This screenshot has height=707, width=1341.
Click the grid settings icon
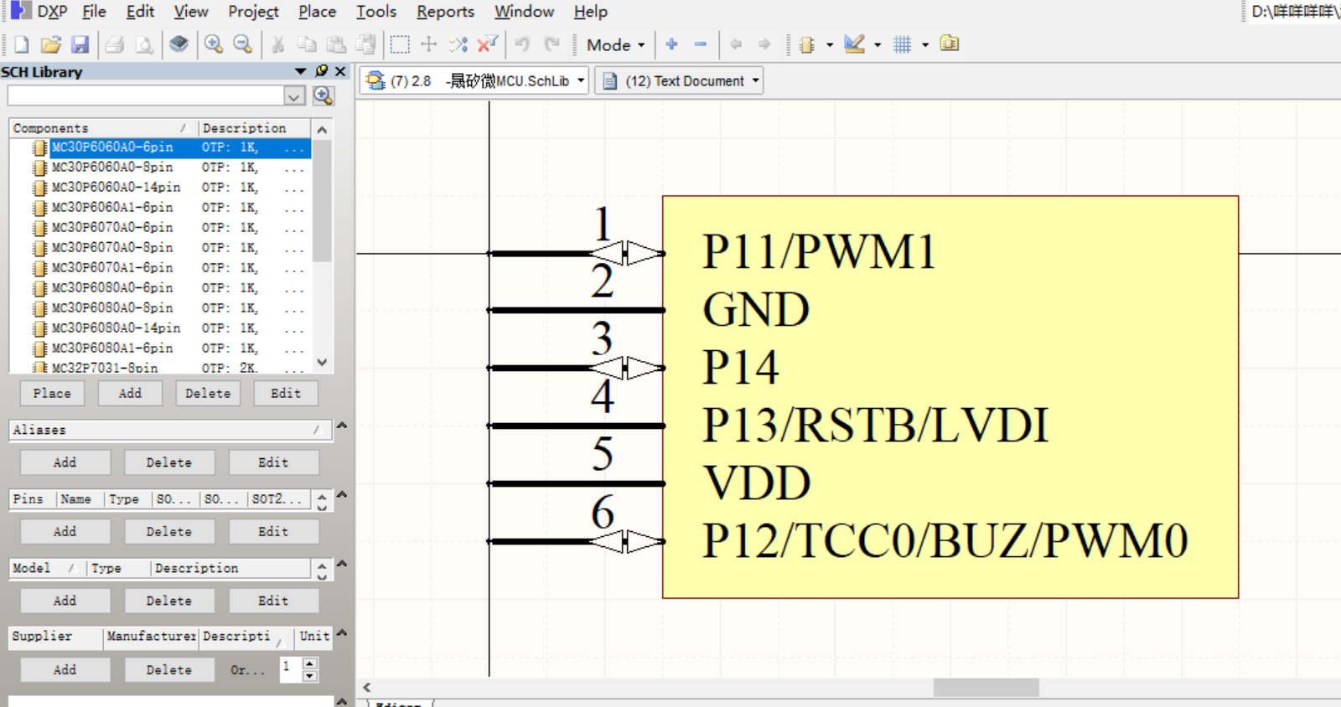coord(903,44)
